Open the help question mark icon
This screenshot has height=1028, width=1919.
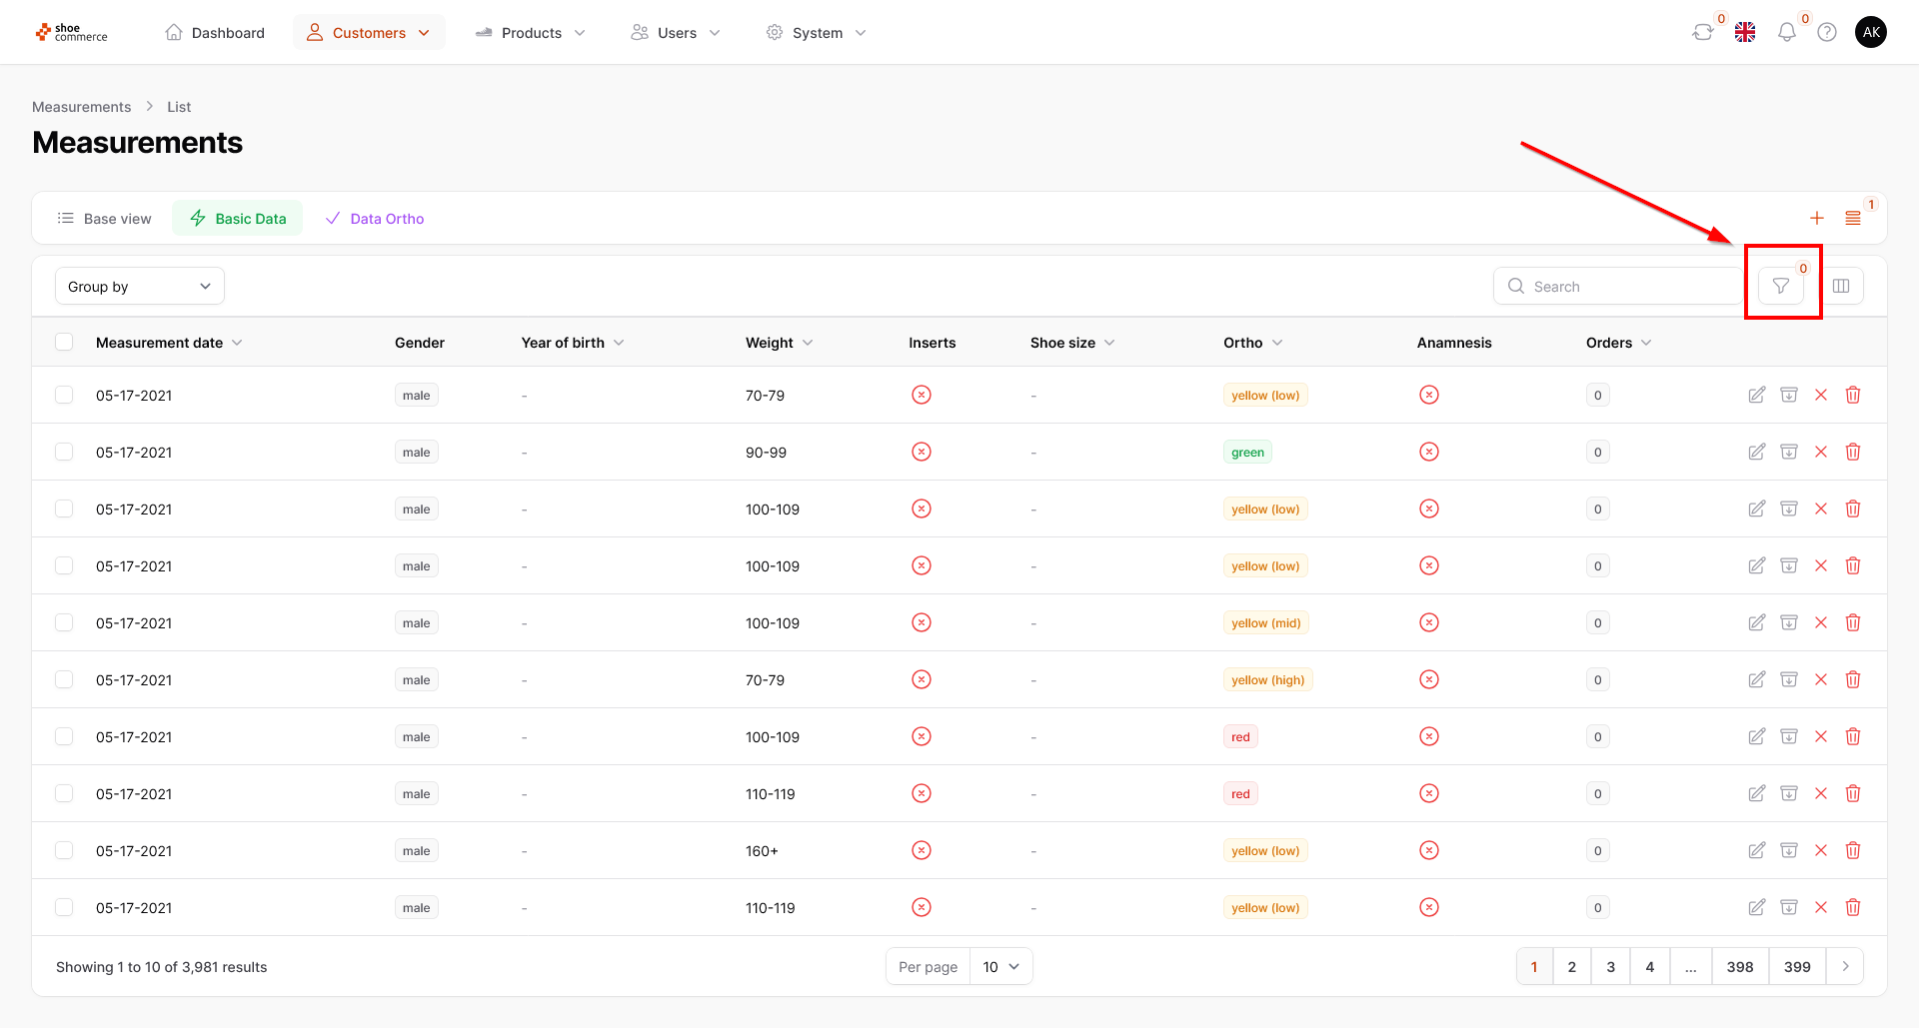point(1827,33)
